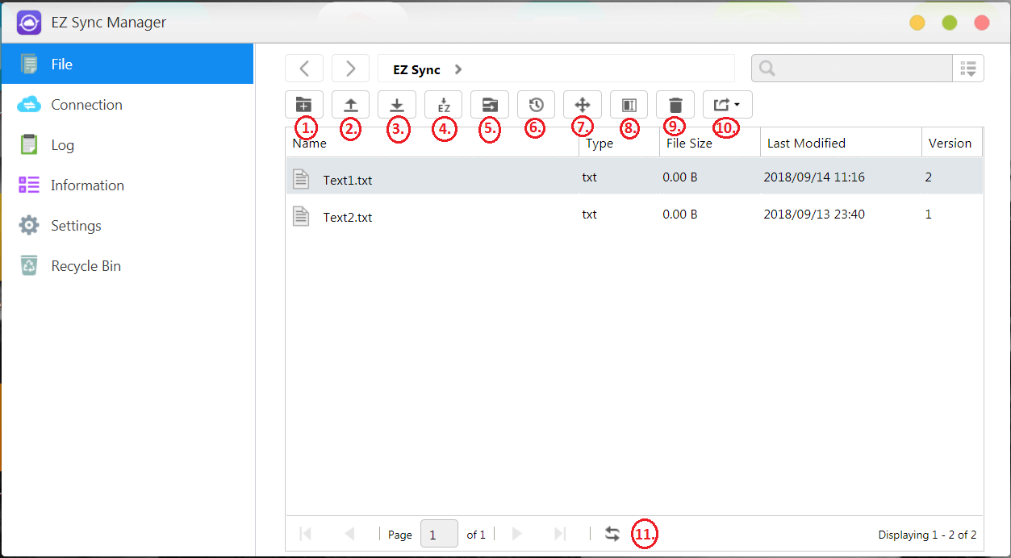
Task: Expand the EZ Sync breadcrumb arrow
Action: click(458, 69)
